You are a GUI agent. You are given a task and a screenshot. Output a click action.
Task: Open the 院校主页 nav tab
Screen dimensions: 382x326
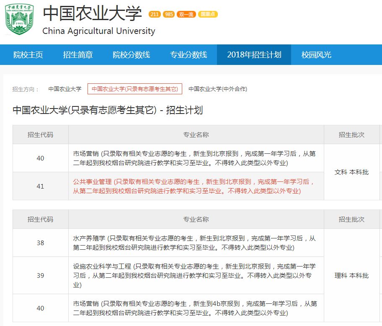tap(28, 54)
